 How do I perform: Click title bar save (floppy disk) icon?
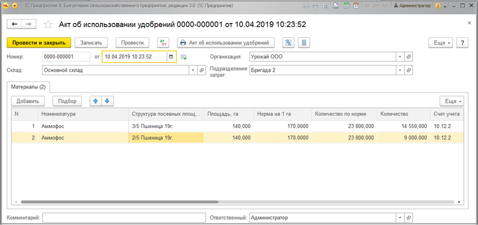(x=307, y=6)
